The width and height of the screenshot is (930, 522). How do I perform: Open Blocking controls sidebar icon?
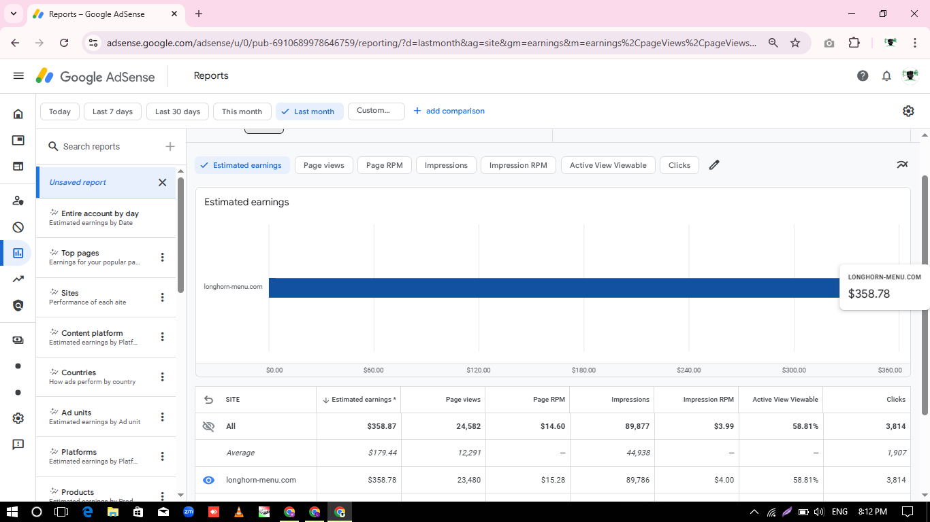[x=18, y=227]
